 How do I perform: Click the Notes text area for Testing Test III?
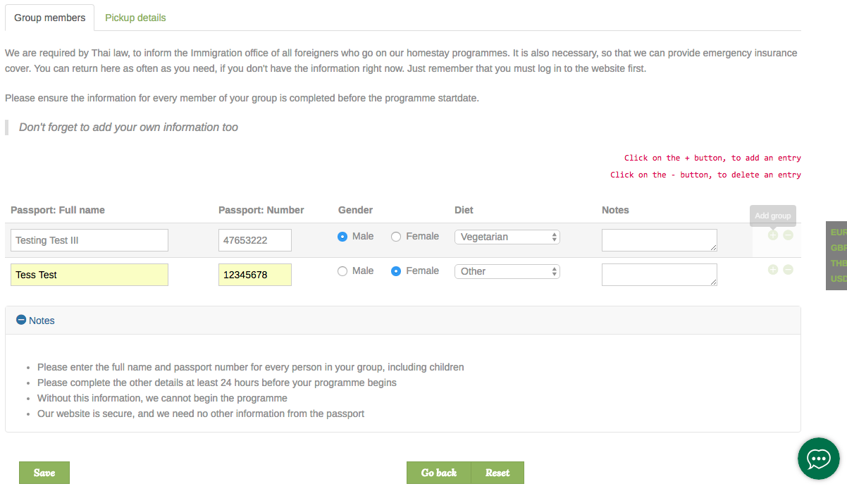click(x=659, y=240)
